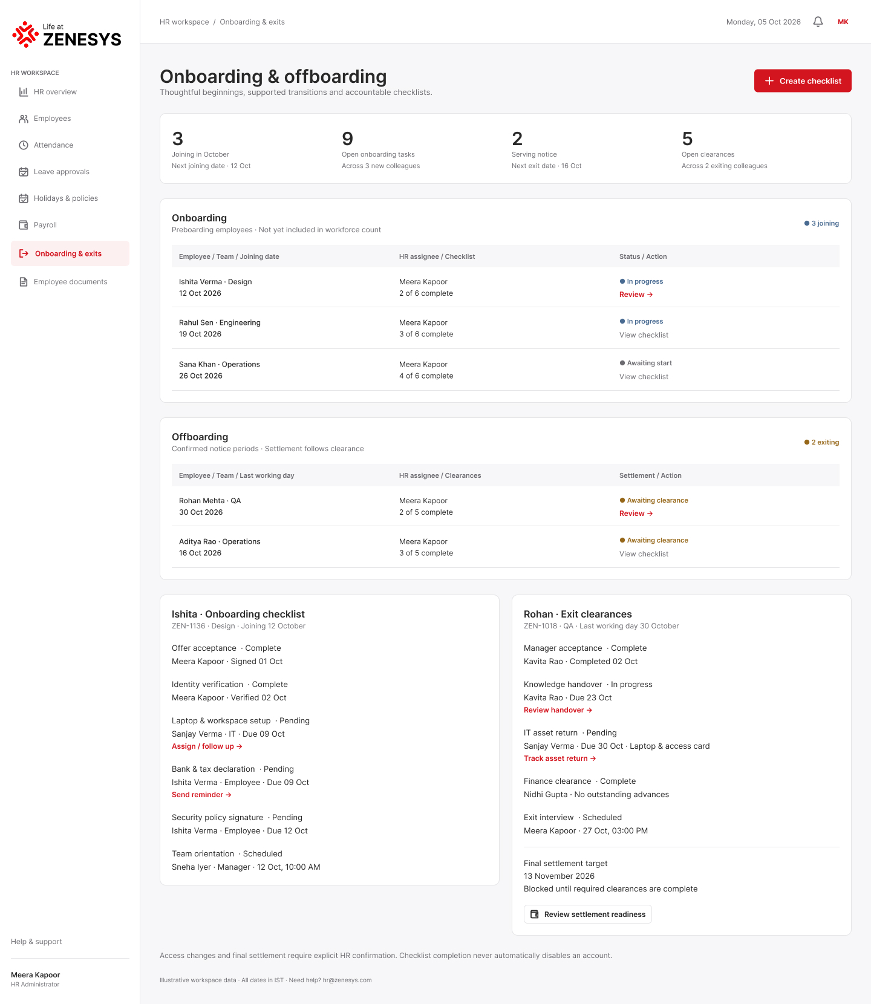Click Review settlement readiness button
The height and width of the screenshot is (1004, 871).
[x=588, y=914]
